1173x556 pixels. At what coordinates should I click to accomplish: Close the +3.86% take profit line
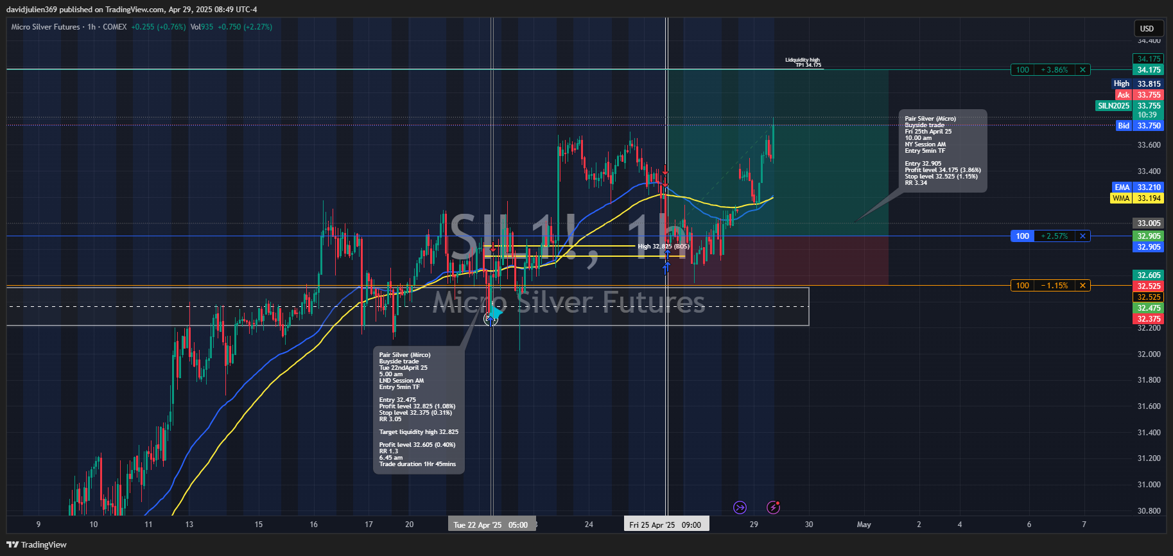pyautogui.click(x=1083, y=70)
